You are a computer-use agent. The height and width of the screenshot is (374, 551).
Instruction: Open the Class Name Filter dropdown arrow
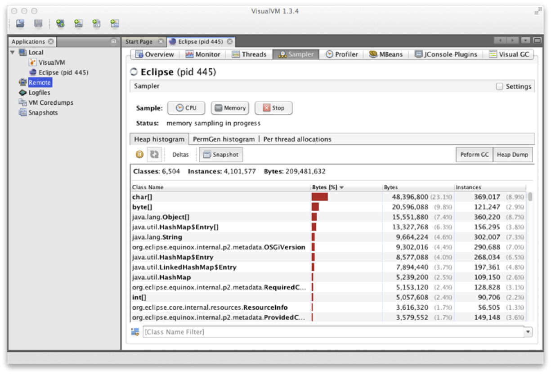(x=528, y=332)
